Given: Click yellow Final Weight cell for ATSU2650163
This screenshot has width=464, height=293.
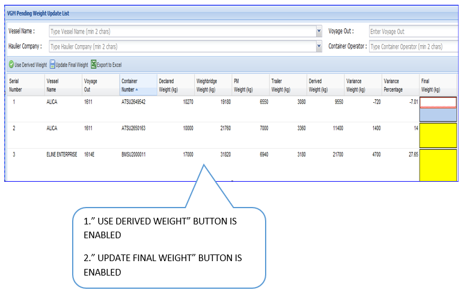Looking at the screenshot, I should (x=438, y=135).
